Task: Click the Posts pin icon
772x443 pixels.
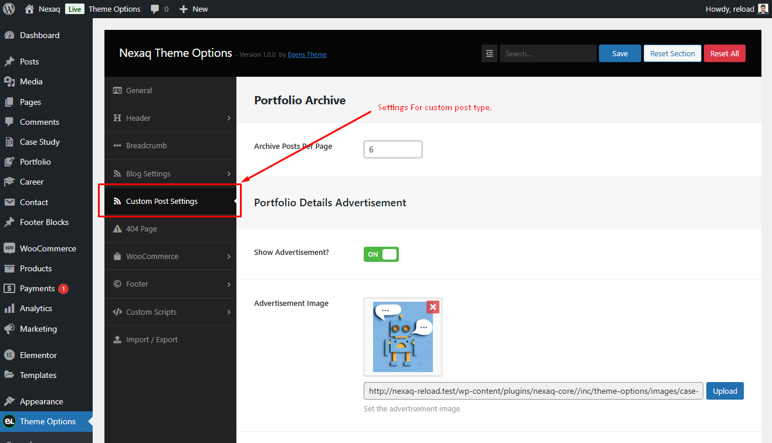Action: pos(9,62)
